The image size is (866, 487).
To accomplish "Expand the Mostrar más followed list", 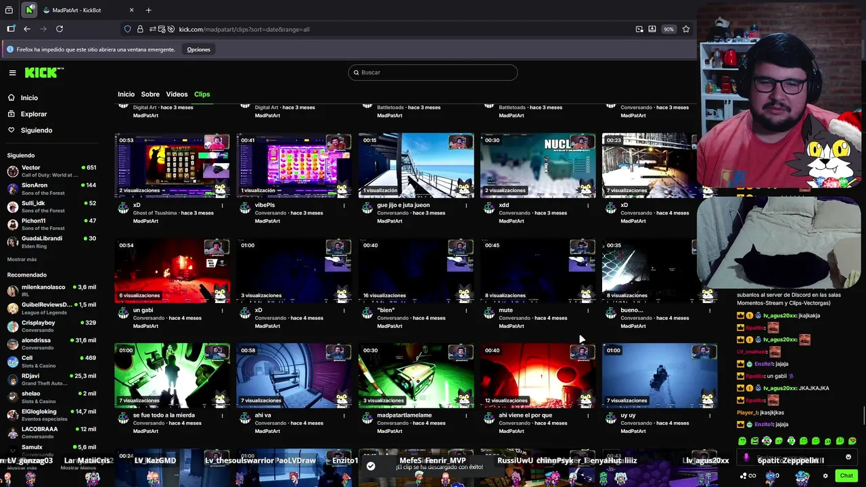I will [x=22, y=259].
